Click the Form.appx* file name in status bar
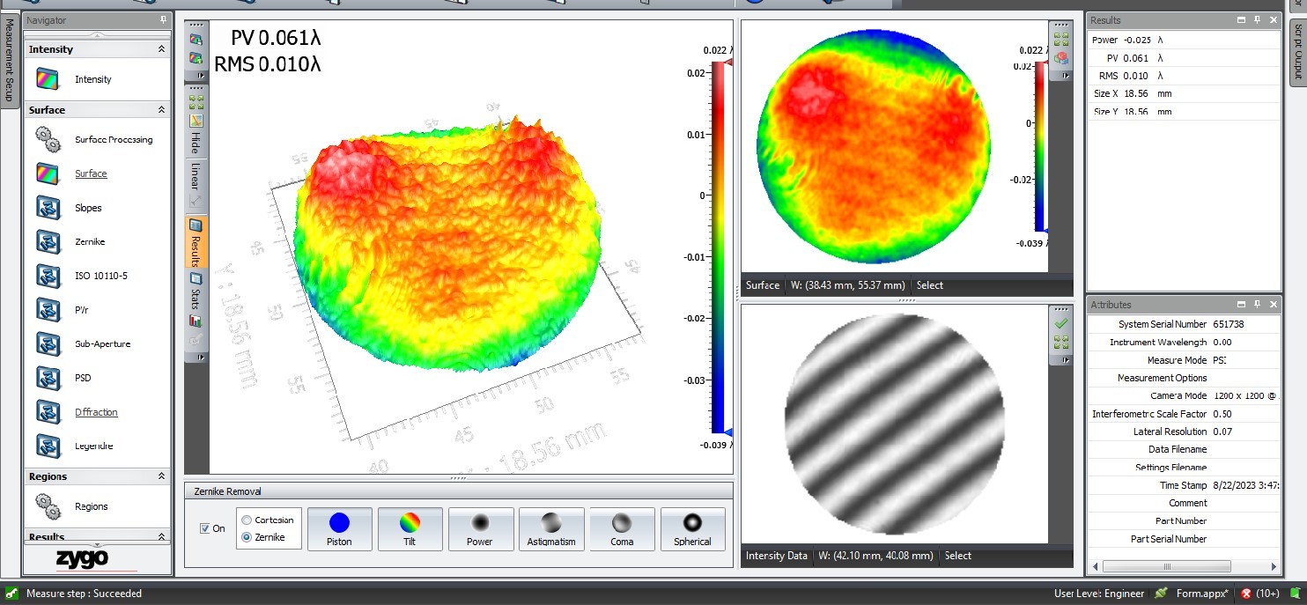Screen dimensions: 1307x605 point(1202,594)
